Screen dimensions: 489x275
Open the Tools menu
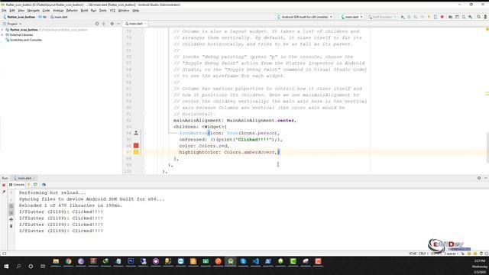coord(102,11)
